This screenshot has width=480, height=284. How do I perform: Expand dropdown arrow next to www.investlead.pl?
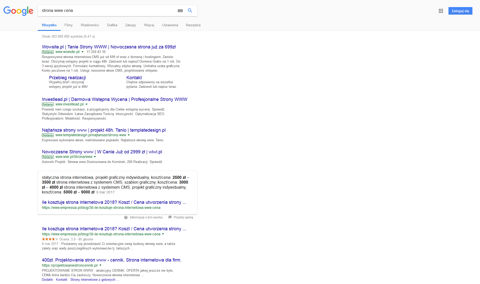[x=87, y=104]
